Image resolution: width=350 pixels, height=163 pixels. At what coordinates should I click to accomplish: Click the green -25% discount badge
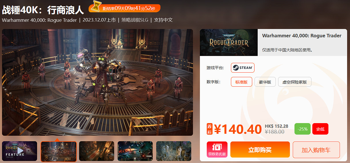tap(303, 129)
